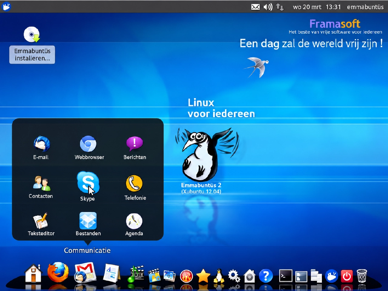Click the network up-down arrows indicator
The height and width of the screenshot is (291, 388).
tap(280, 7)
